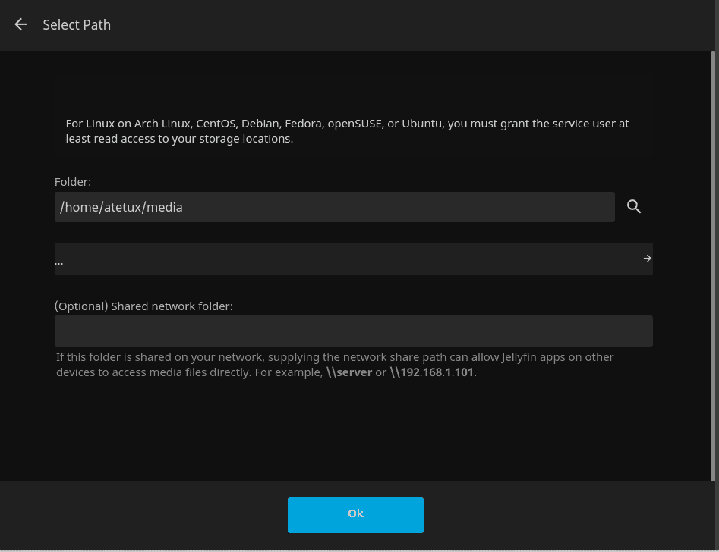The height and width of the screenshot is (552, 719).
Task: Click the magnifier icon beside Folder field
Action: pos(634,206)
